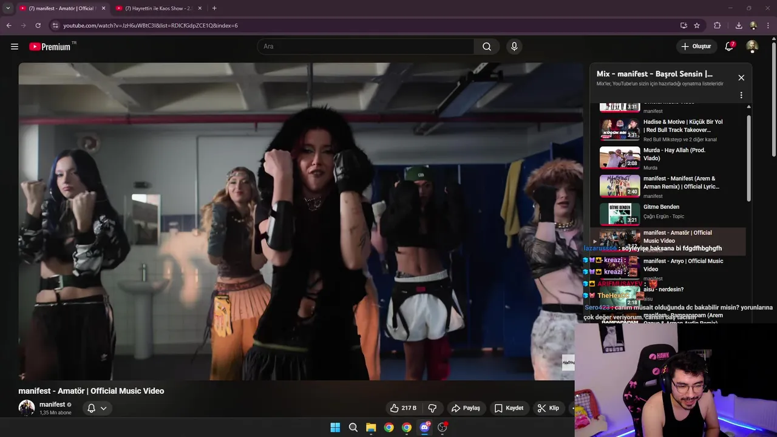
Task: Open the Mix playlist three-dot options
Action: [x=741, y=95]
